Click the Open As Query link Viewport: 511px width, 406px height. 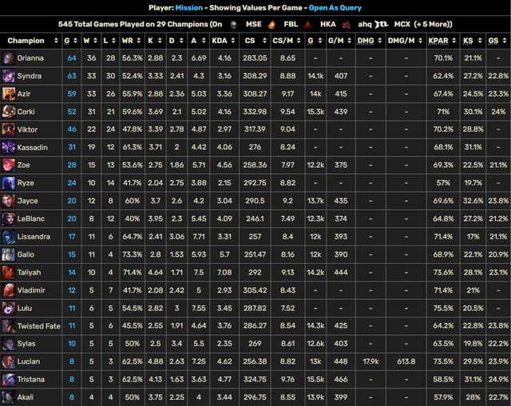340,8
